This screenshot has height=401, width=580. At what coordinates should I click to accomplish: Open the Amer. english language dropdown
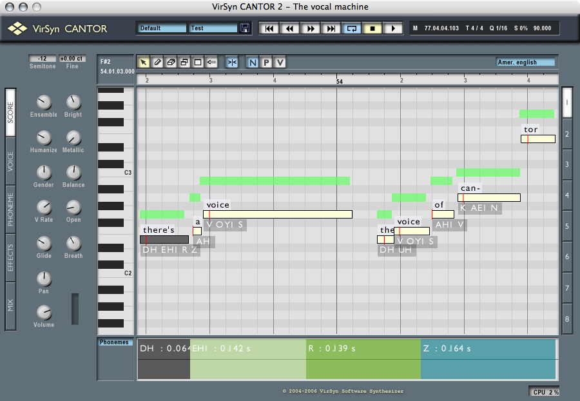click(525, 62)
